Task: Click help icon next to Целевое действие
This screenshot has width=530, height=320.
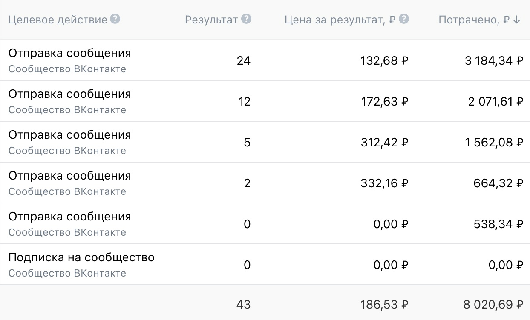Action: pyautogui.click(x=115, y=19)
